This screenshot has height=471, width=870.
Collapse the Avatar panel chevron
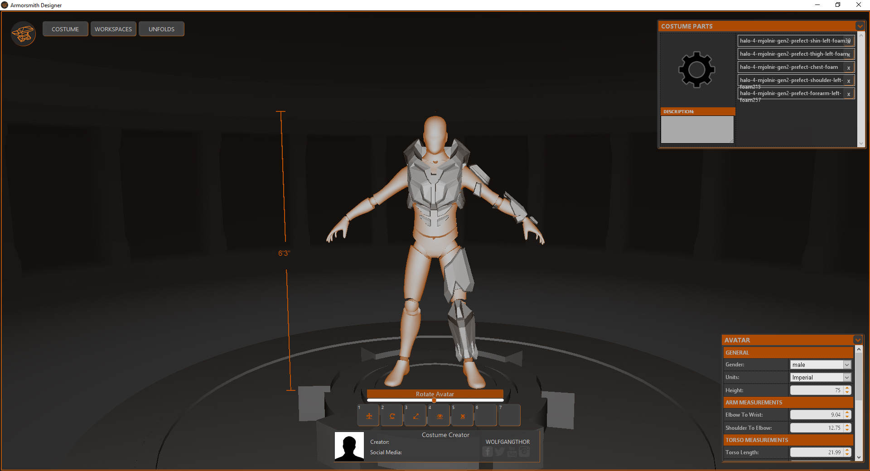pos(858,340)
